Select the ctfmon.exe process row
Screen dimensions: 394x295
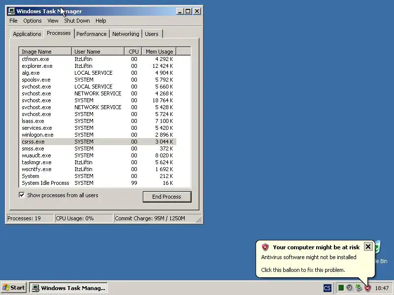click(98, 59)
